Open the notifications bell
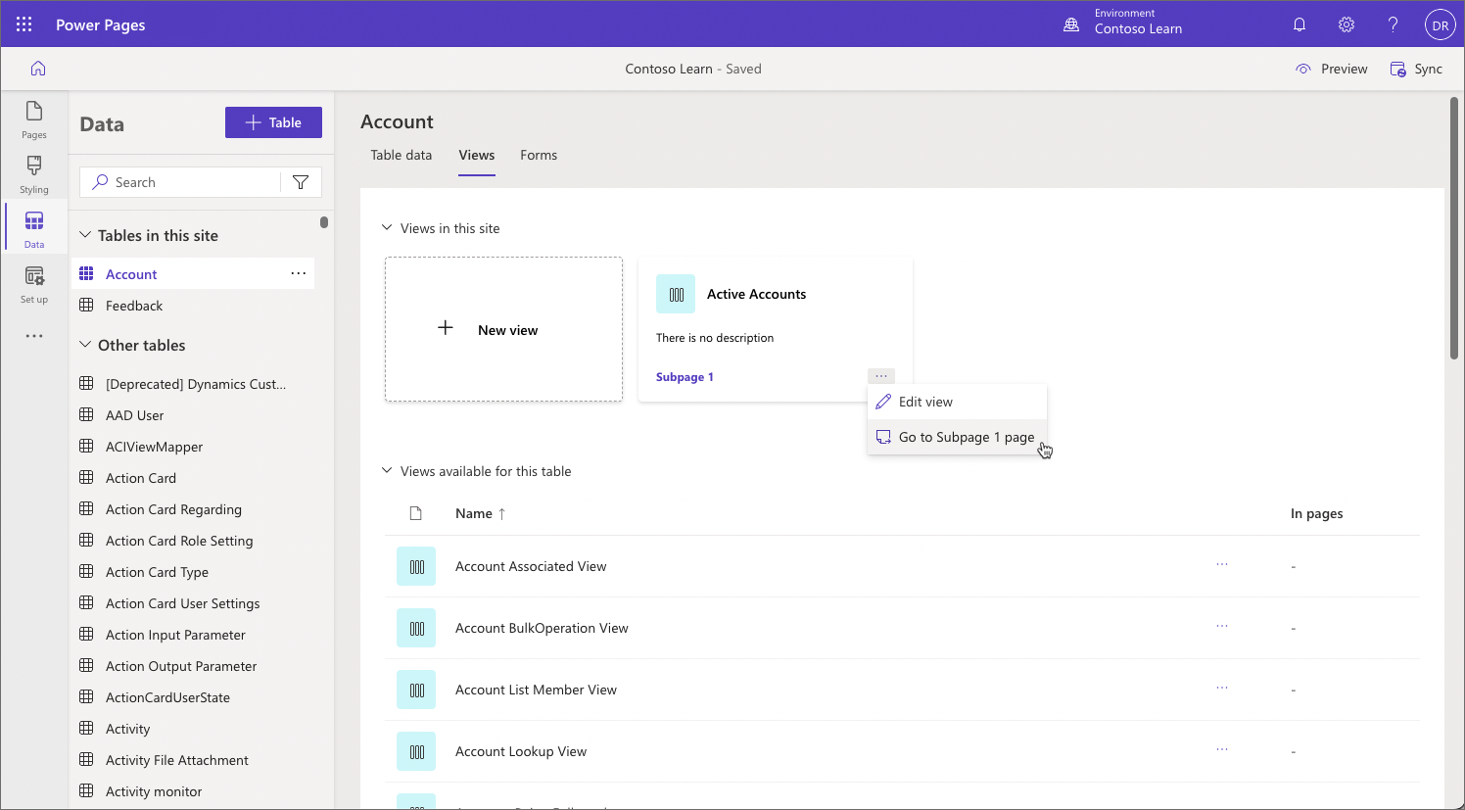The width and height of the screenshot is (1465, 810). click(x=1300, y=24)
